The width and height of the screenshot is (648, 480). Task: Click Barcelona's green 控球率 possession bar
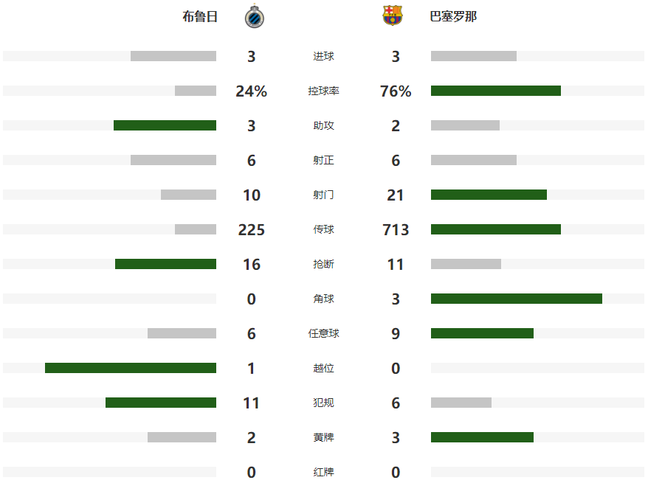(495, 91)
